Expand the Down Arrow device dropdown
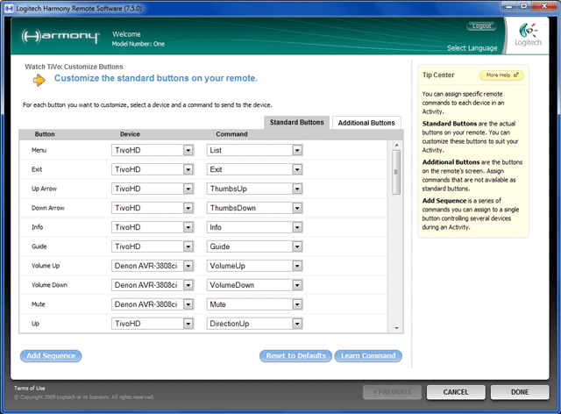This screenshot has width=561, height=414. [x=153, y=208]
